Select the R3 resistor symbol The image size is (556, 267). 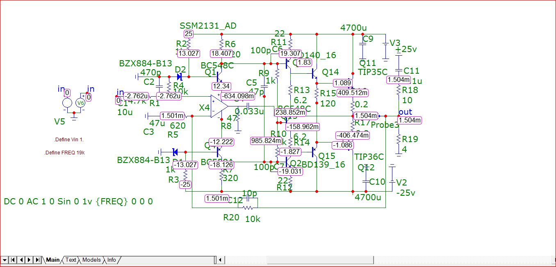pyautogui.click(x=185, y=175)
